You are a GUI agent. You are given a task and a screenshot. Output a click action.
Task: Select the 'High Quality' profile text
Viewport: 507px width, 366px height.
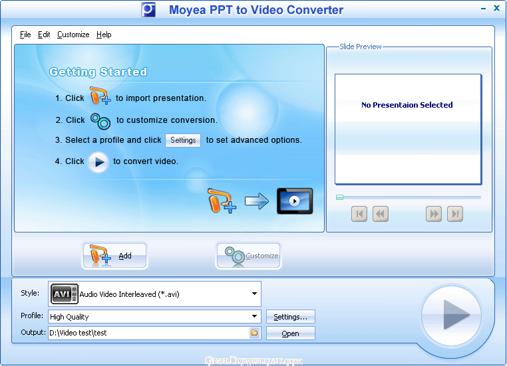point(69,317)
